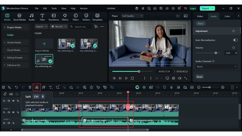Click the filter icon next to media search

[96, 27]
